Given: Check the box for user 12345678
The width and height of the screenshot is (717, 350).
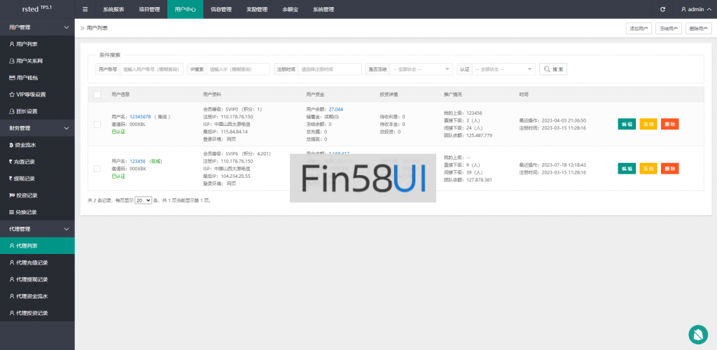Looking at the screenshot, I should [97, 125].
